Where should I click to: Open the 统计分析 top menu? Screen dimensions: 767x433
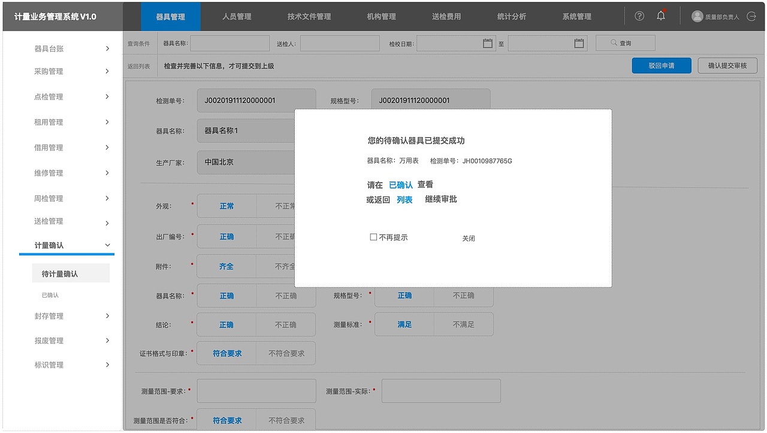[511, 16]
